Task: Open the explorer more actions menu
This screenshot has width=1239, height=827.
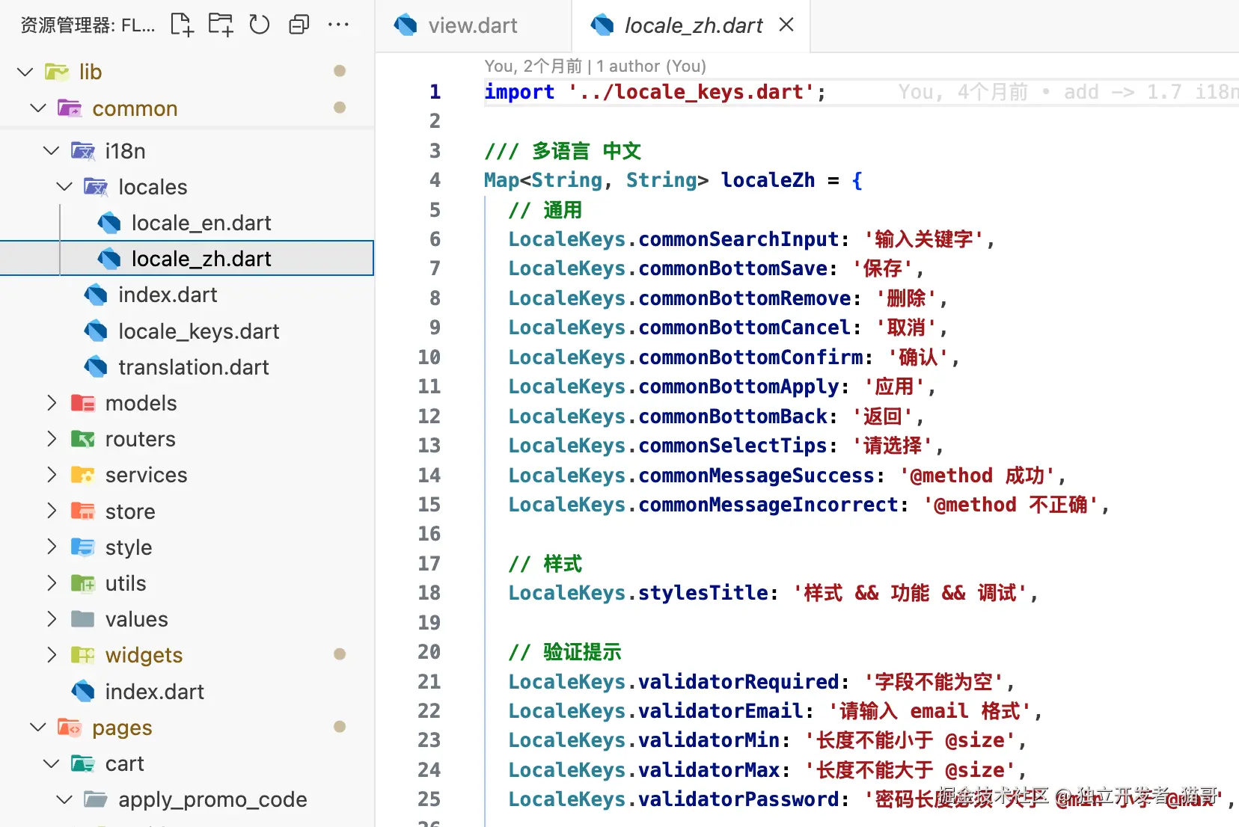Action: click(x=338, y=25)
